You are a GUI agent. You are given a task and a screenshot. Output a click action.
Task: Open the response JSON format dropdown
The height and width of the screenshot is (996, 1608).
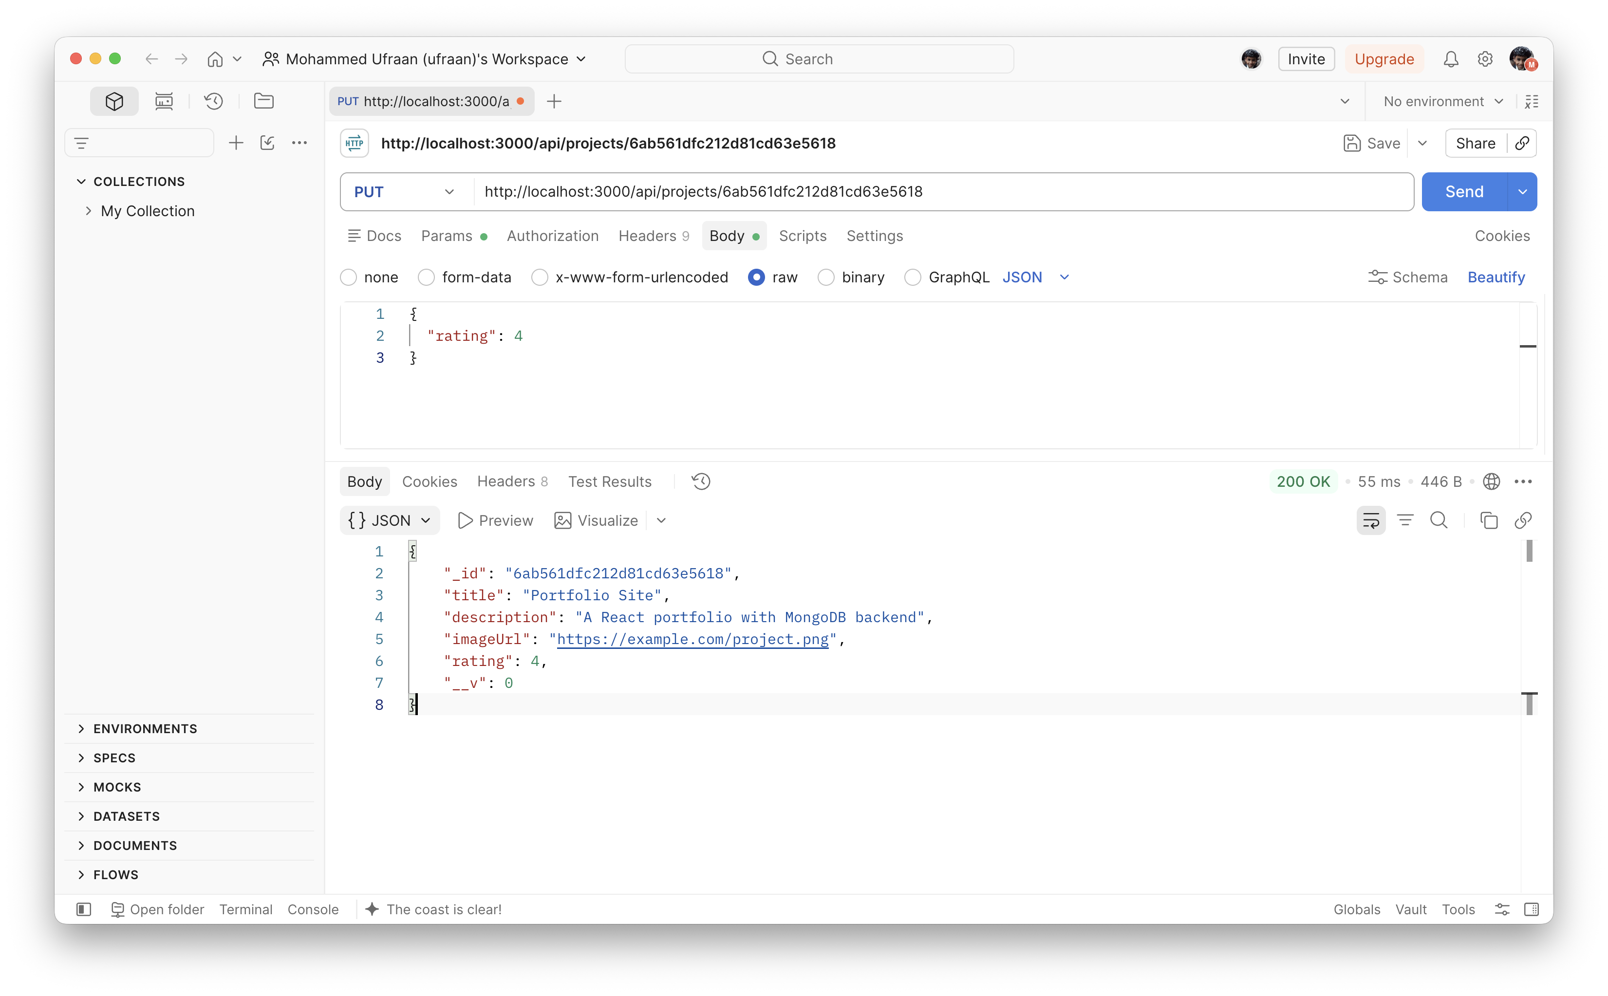tap(390, 520)
